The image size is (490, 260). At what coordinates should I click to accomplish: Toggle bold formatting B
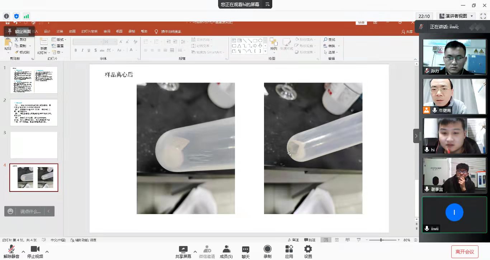point(76,50)
